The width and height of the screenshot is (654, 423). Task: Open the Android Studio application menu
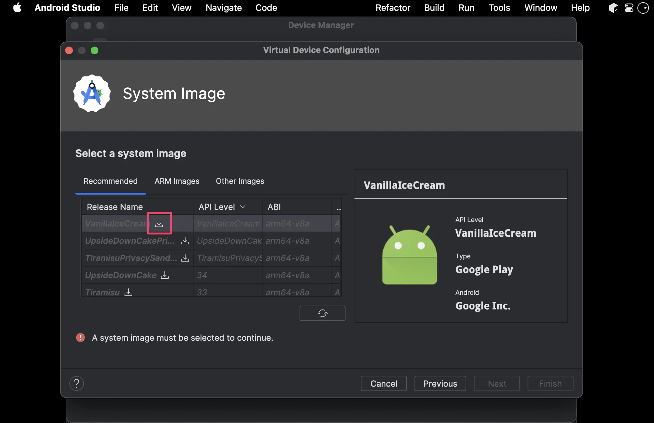(67, 8)
